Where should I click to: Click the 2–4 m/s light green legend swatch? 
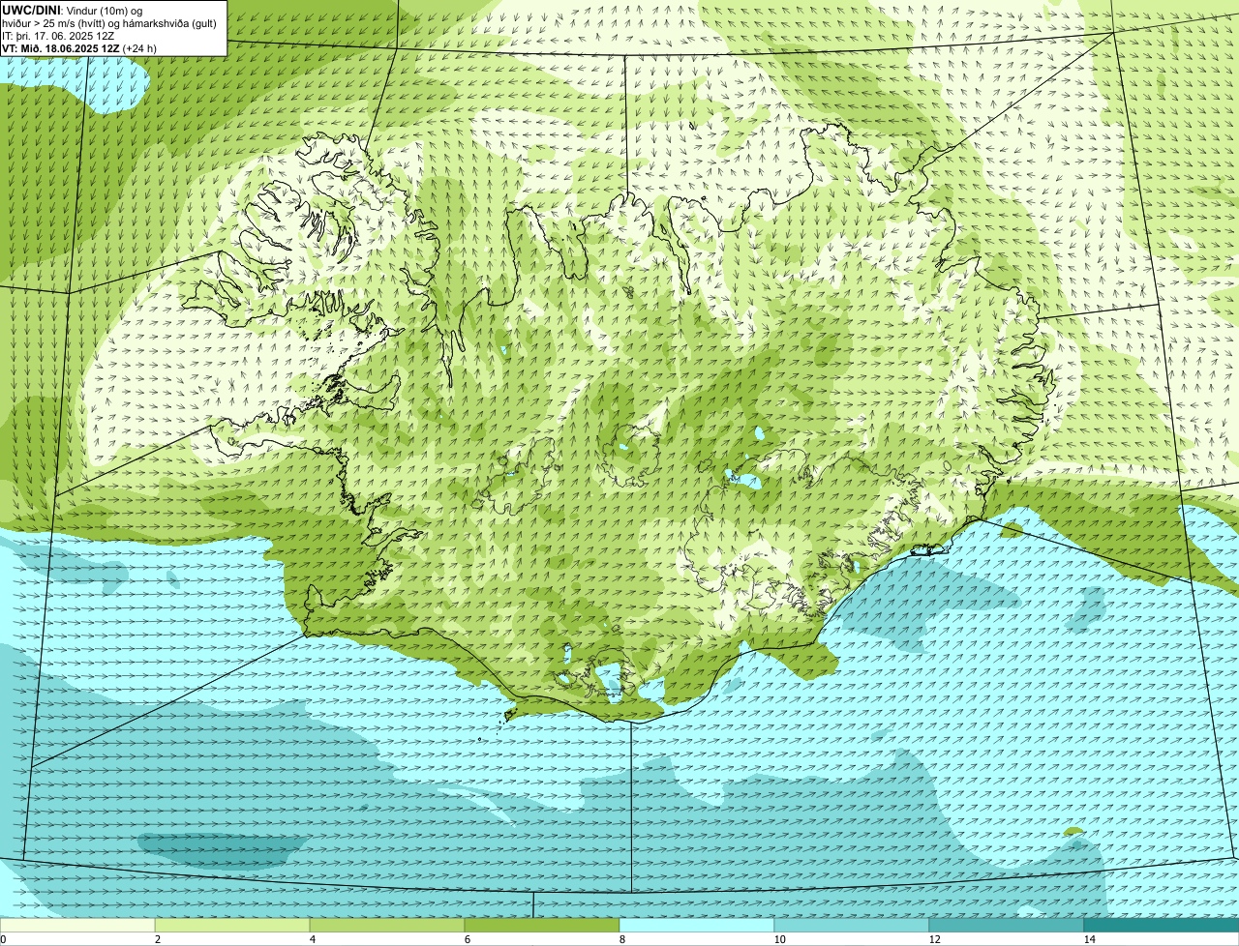point(232,925)
